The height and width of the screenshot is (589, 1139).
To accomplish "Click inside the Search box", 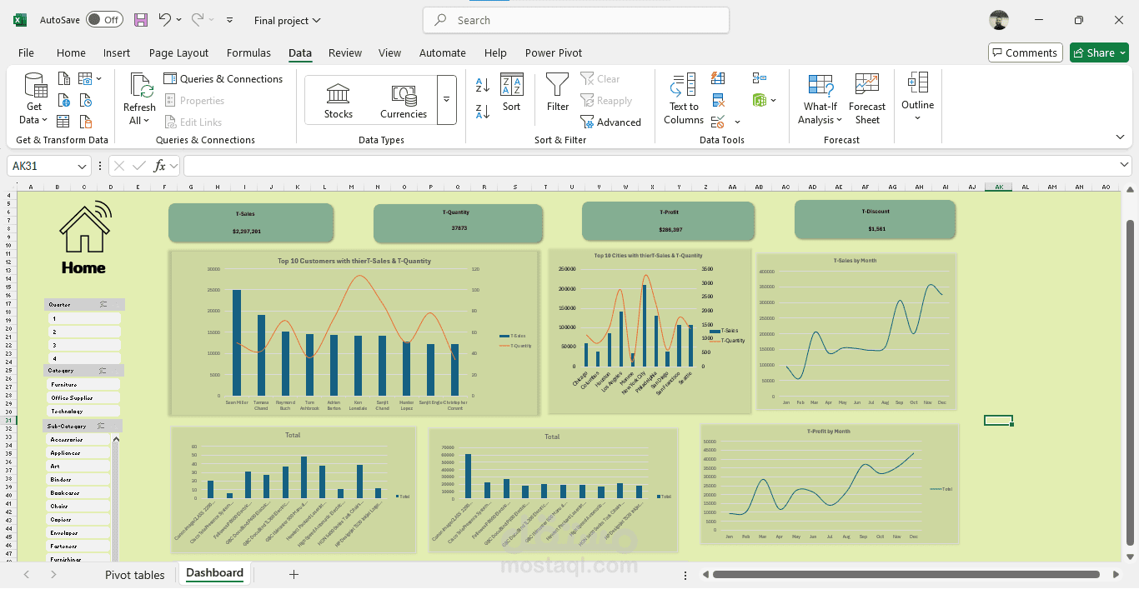I will [575, 19].
